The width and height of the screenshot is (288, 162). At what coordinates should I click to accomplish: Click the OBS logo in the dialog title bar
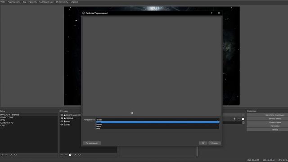[x=84, y=13]
